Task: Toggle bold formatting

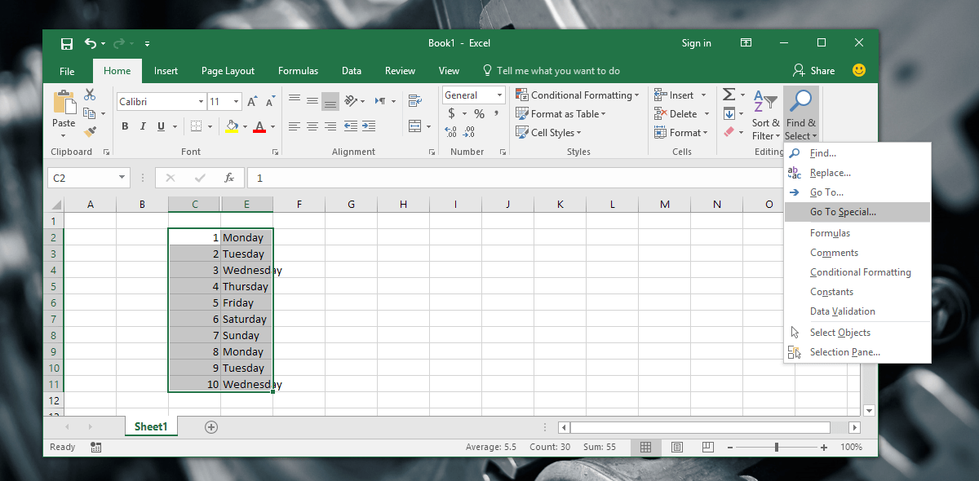Action: (x=124, y=126)
